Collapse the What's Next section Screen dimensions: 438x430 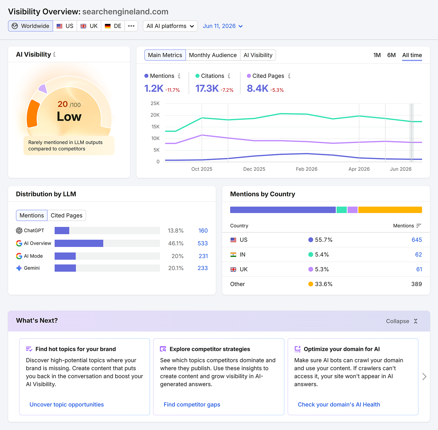point(402,321)
